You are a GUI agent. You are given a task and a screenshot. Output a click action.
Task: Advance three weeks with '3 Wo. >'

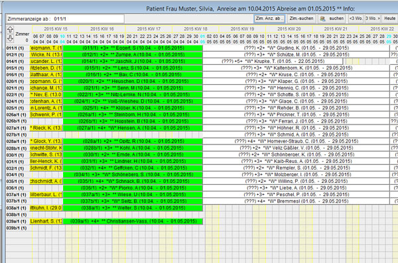click(x=373, y=19)
